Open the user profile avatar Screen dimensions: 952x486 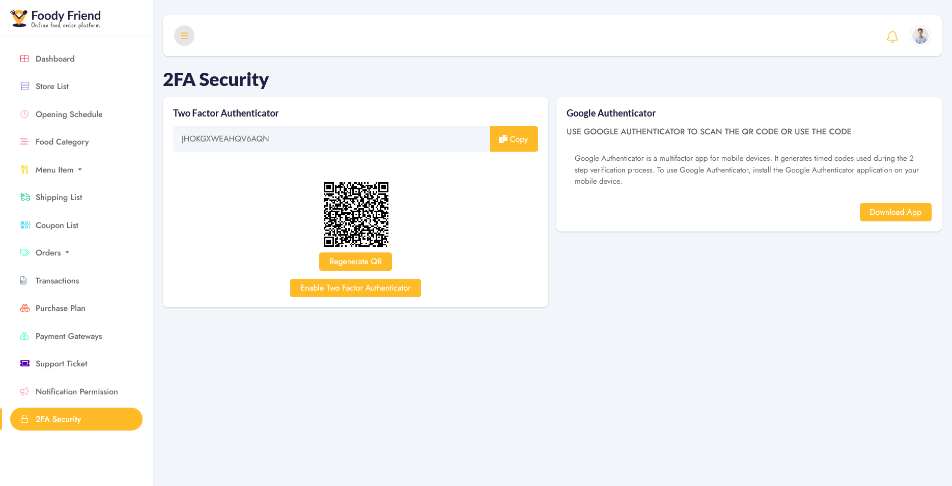920,36
